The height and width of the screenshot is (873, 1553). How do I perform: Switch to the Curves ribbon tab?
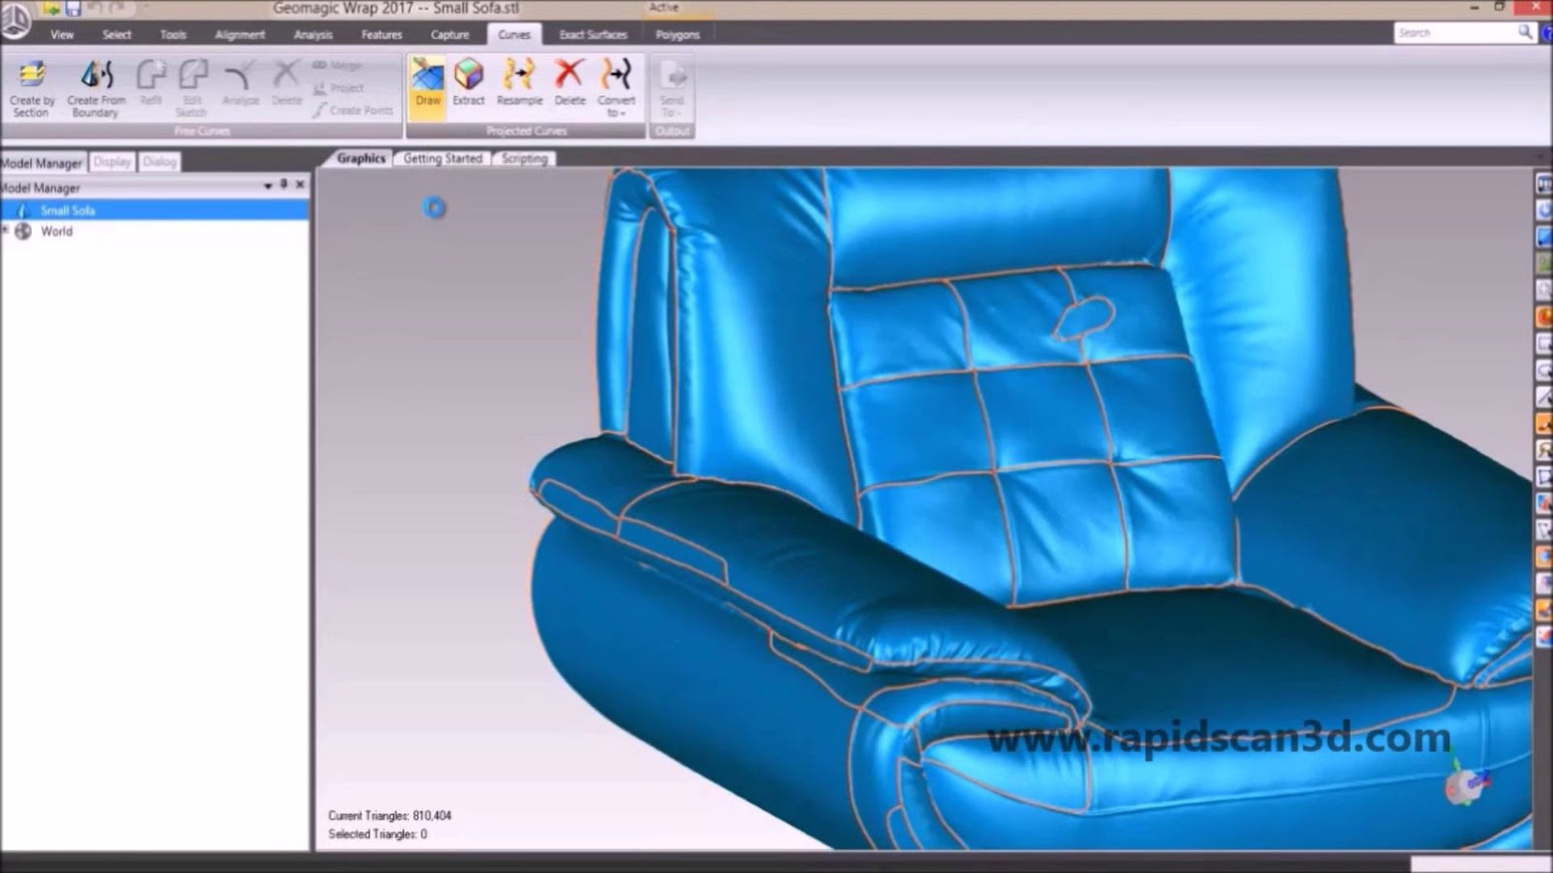click(513, 34)
